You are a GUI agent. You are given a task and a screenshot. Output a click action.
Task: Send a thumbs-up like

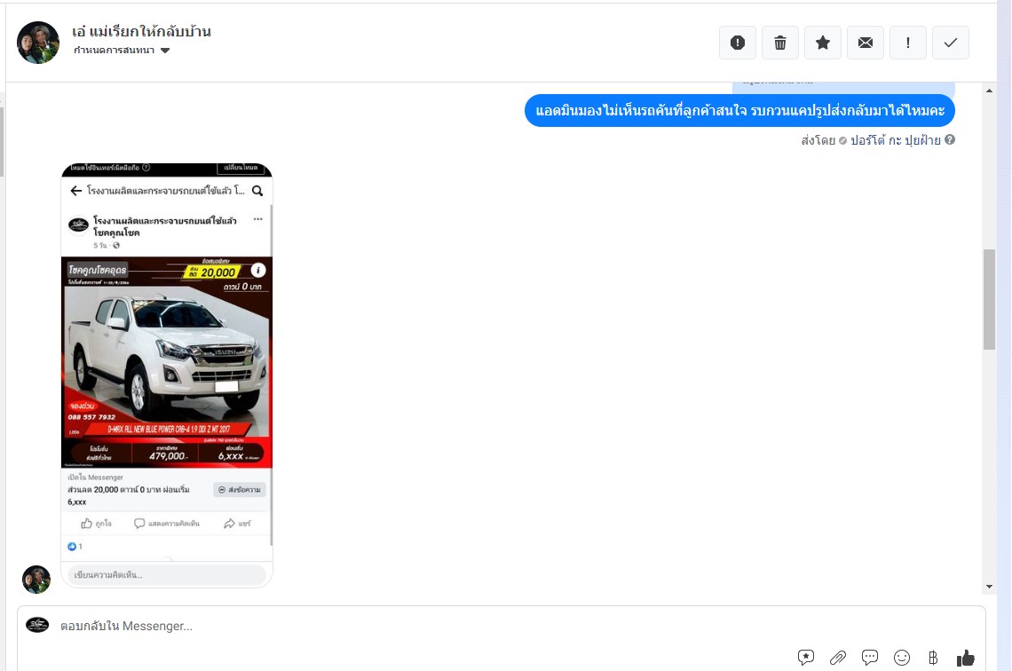pos(966,658)
